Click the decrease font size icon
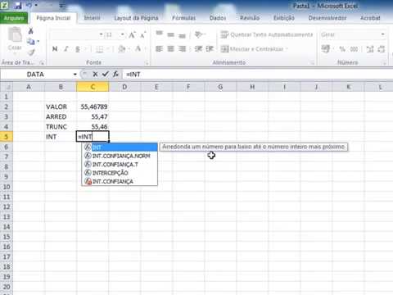The image size is (393, 295). coord(143,34)
